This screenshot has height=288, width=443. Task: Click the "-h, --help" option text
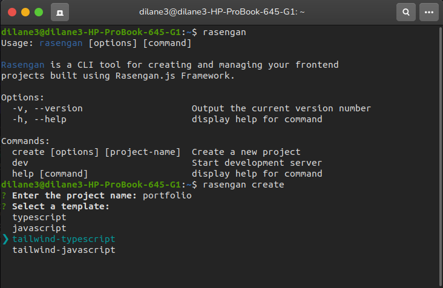click(39, 119)
